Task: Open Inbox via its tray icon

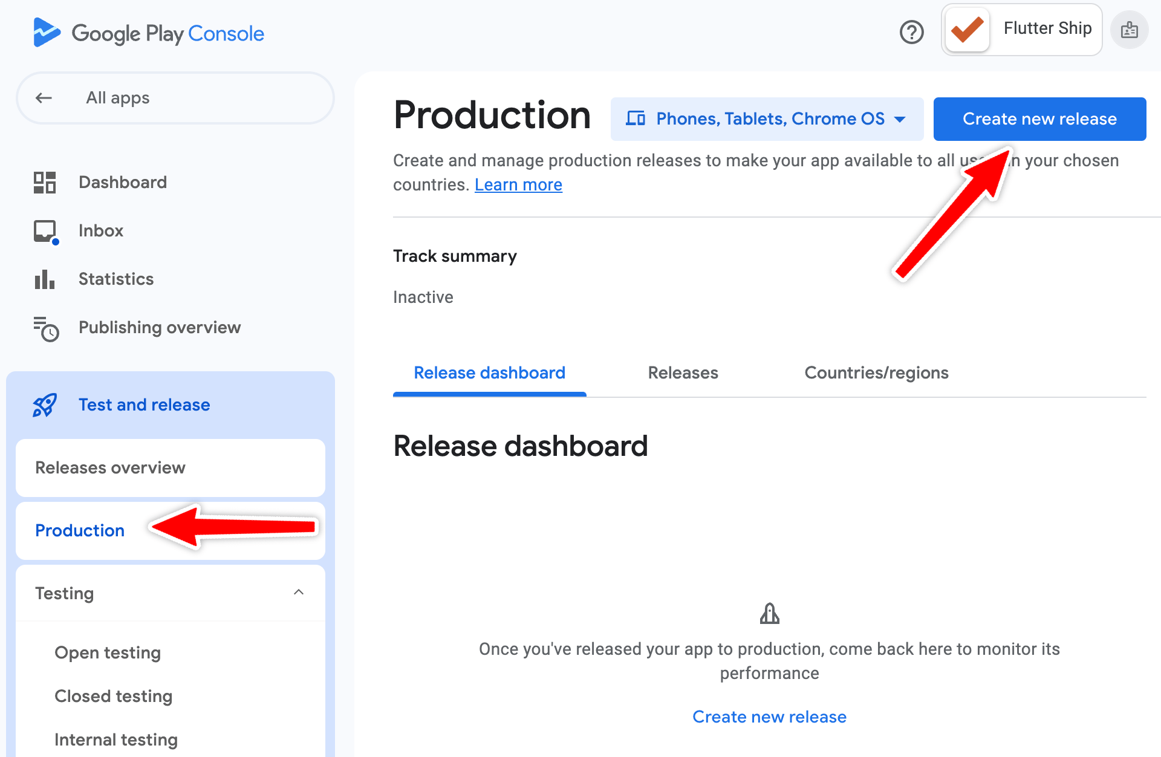Action: pyautogui.click(x=45, y=231)
